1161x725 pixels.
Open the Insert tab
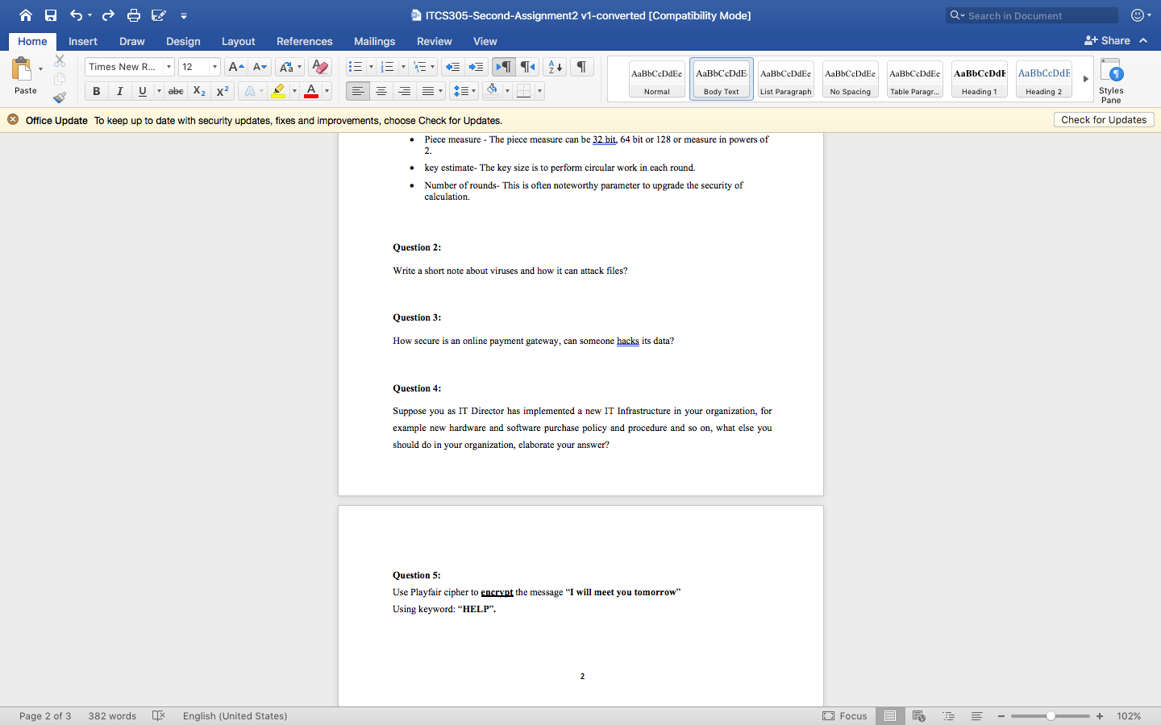tap(83, 41)
